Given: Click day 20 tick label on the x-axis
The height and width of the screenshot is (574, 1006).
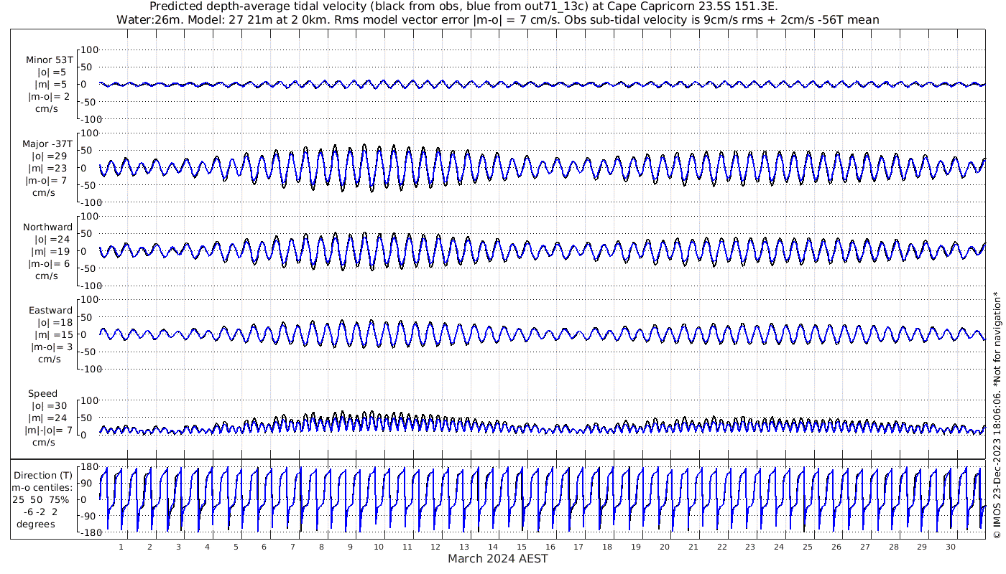Looking at the screenshot, I should [664, 547].
